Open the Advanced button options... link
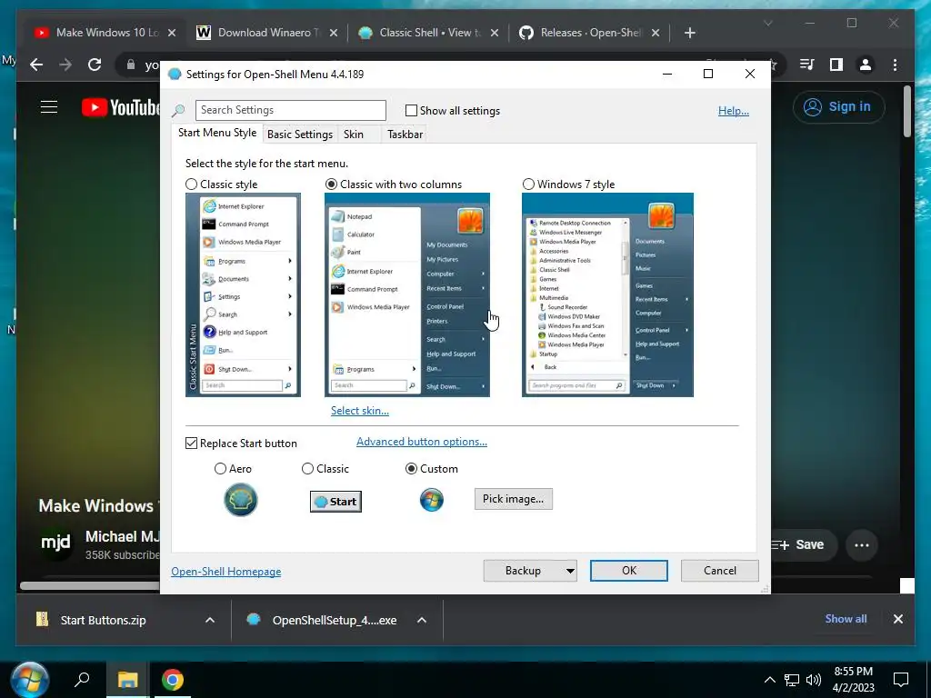931x698 pixels. click(x=422, y=442)
